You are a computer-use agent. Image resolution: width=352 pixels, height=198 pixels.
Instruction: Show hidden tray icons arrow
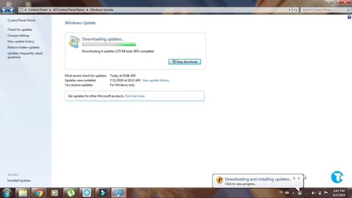click(293, 193)
